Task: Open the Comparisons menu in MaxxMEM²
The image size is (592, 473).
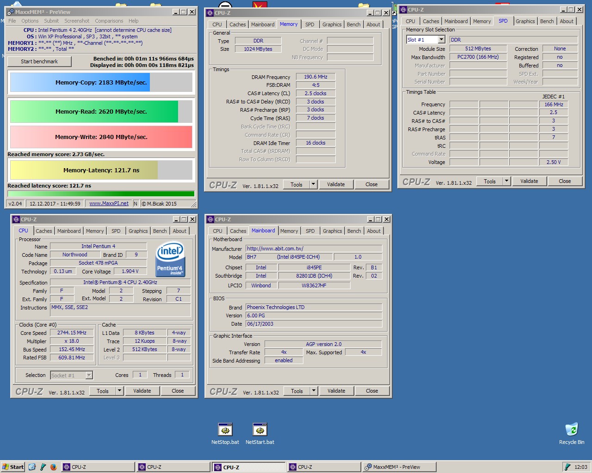Action: coord(109,21)
